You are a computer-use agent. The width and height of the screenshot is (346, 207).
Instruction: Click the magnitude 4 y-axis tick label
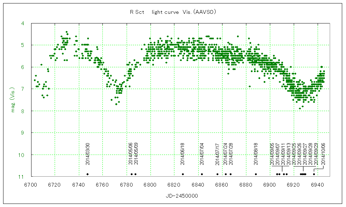pos(23,23)
